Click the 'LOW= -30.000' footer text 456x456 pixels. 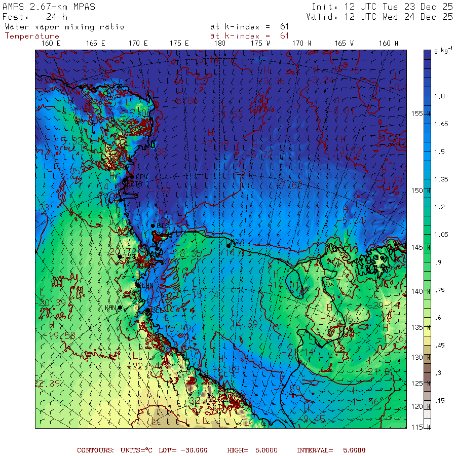pyautogui.click(x=183, y=450)
